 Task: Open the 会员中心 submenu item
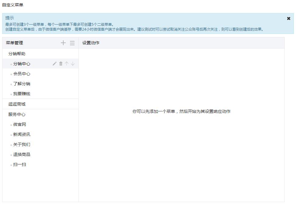pos(22,74)
